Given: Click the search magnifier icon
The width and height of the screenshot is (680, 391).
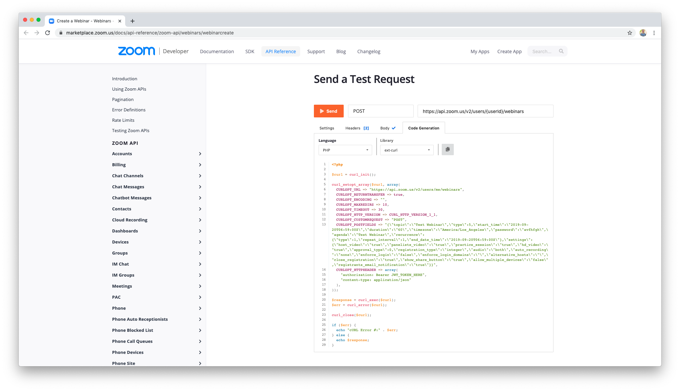Looking at the screenshot, I should click(x=561, y=51).
